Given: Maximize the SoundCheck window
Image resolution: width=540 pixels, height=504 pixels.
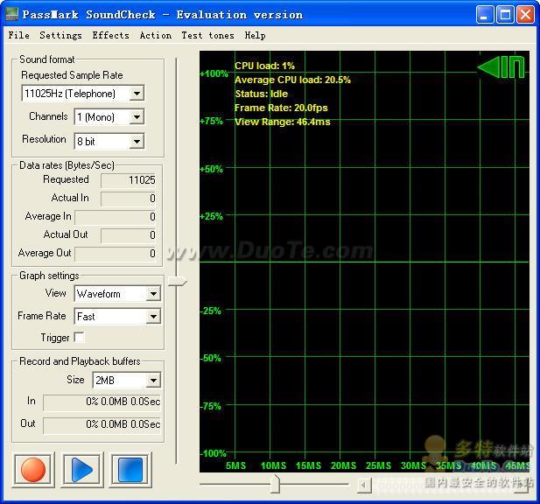Looking at the screenshot, I should coord(505,15).
